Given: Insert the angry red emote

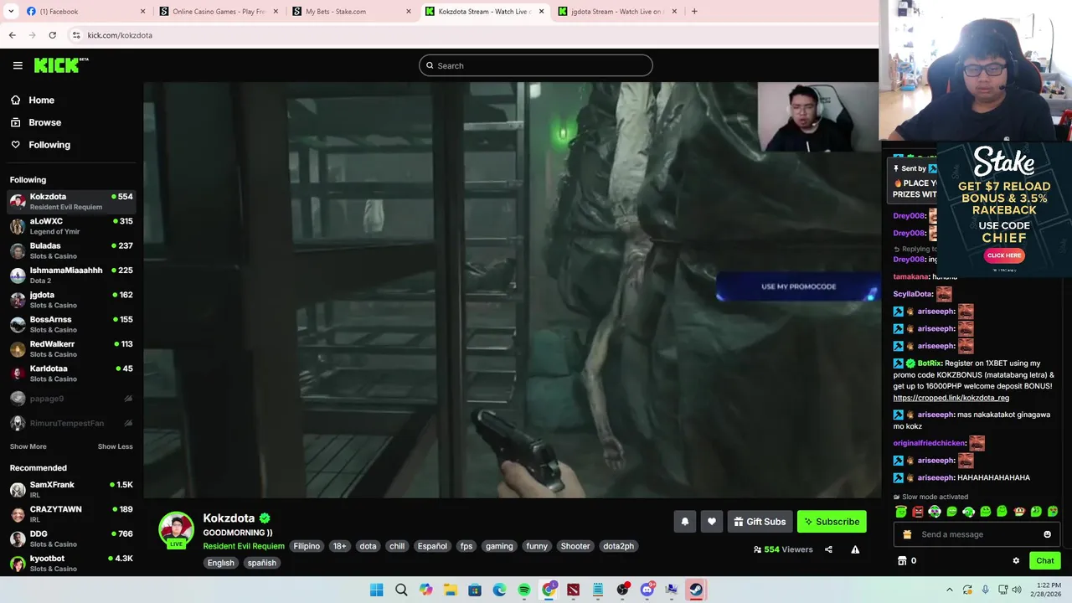Looking at the screenshot, I should [x=918, y=512].
